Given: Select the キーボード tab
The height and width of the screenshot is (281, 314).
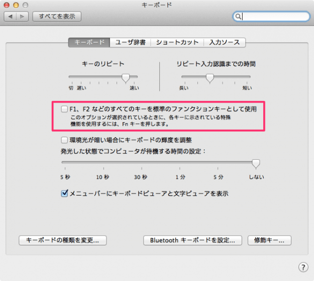Looking at the screenshot, I should pos(89,42).
